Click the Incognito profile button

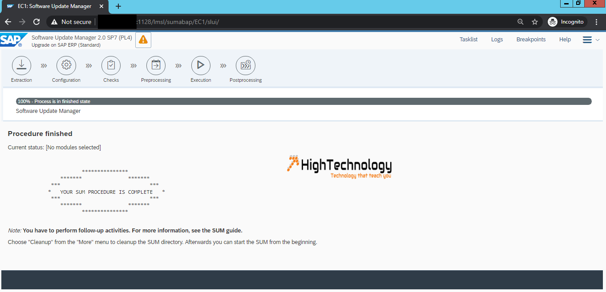coord(566,22)
